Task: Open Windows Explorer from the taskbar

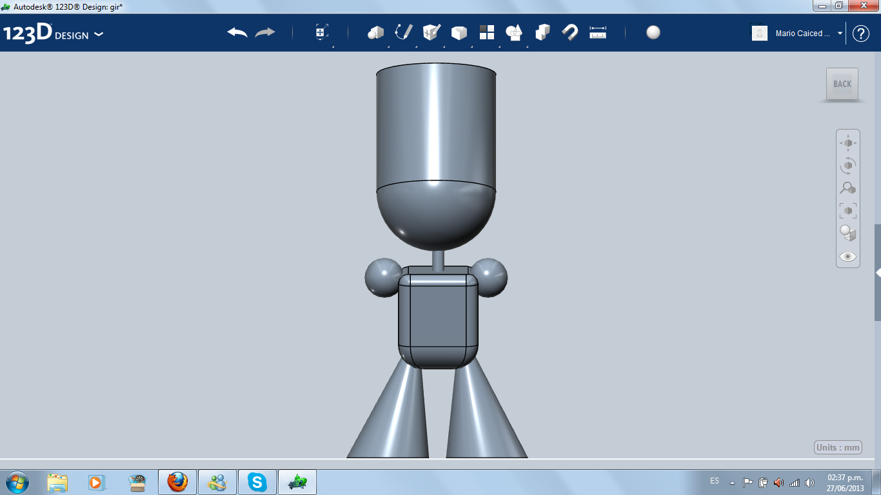Action: [x=57, y=482]
